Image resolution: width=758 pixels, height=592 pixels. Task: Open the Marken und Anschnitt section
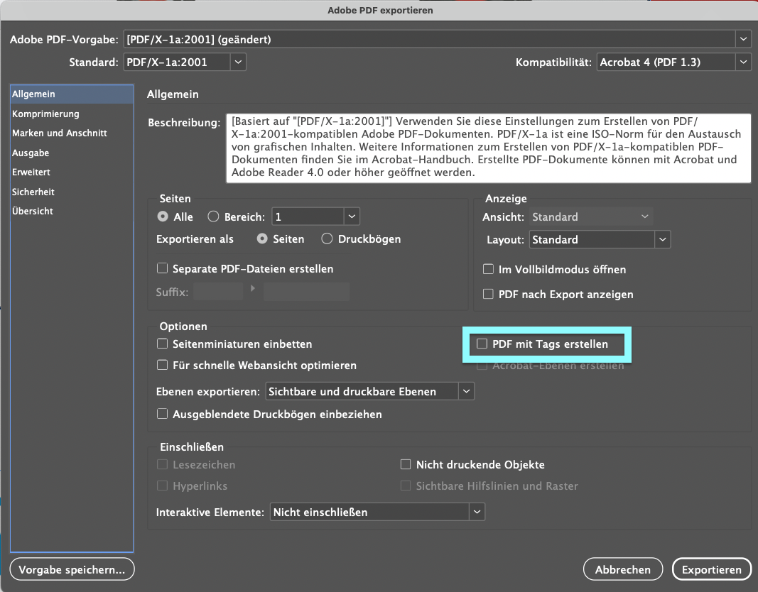pyautogui.click(x=72, y=133)
